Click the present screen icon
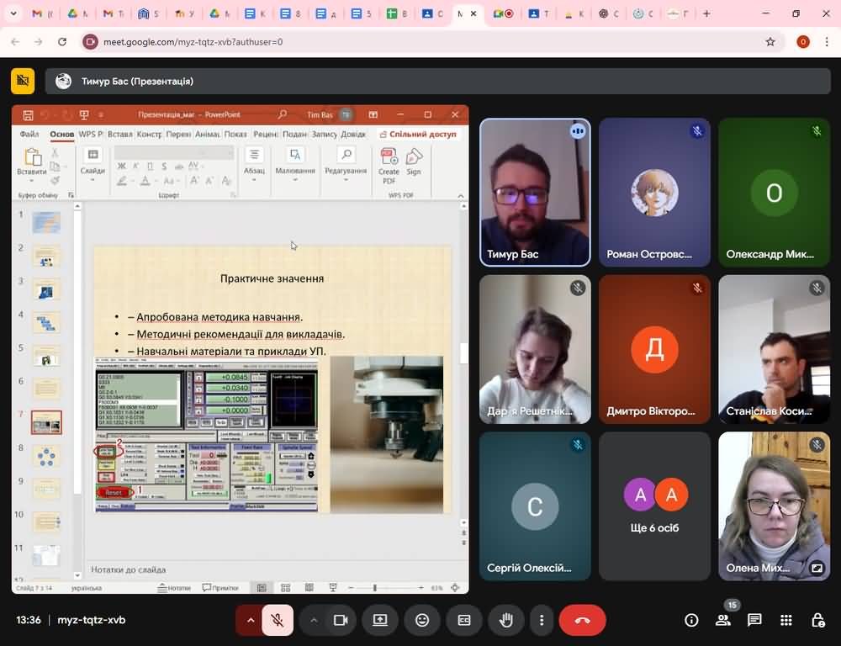Screen dimensions: 841x646 [380, 620]
